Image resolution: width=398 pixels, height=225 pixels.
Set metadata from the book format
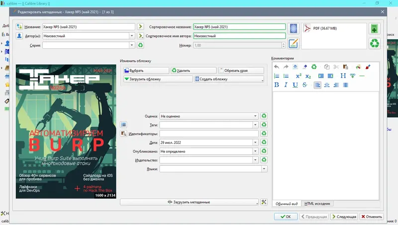click(293, 43)
